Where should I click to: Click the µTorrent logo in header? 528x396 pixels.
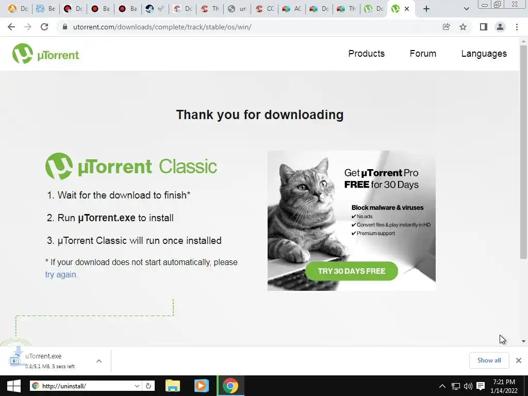point(46,54)
